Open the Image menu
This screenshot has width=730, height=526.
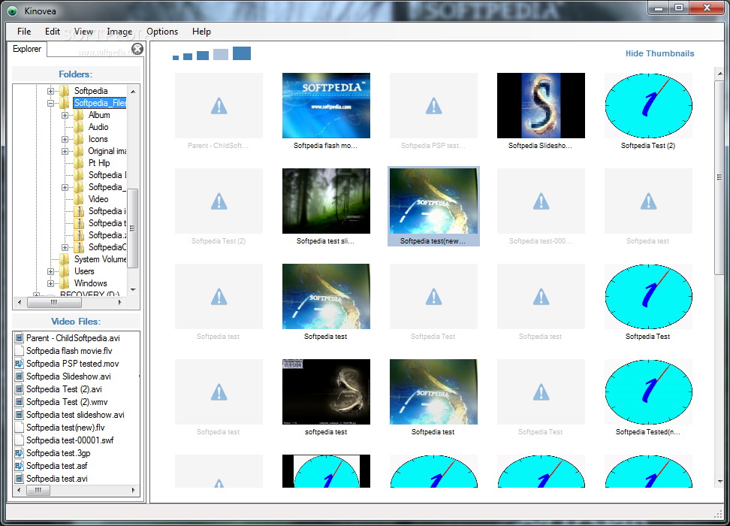119,32
